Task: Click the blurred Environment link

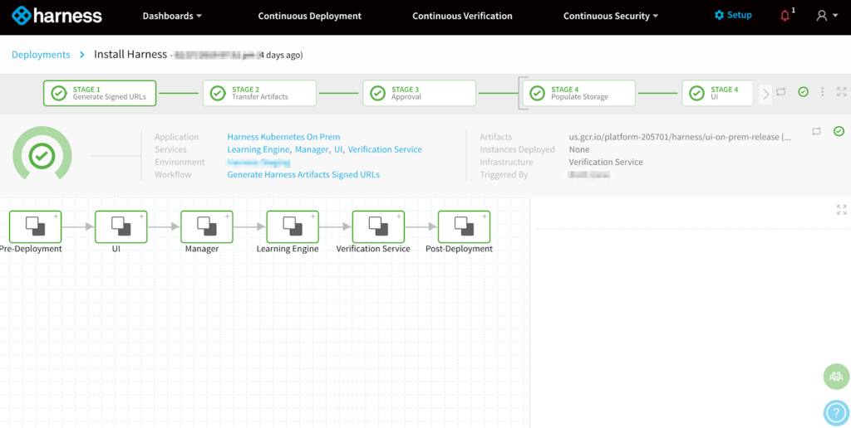Action: (x=258, y=162)
